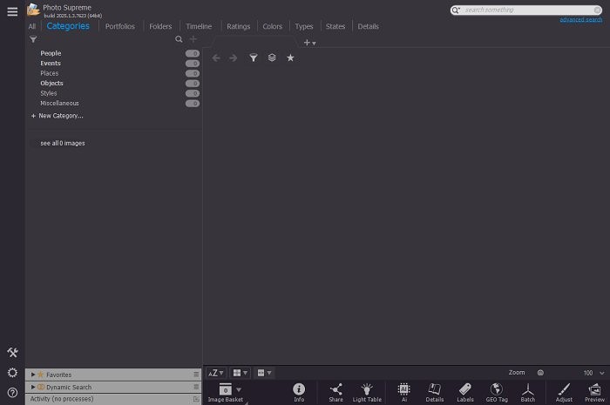Open Activity panel detail icon
610x405 pixels.
(196, 399)
